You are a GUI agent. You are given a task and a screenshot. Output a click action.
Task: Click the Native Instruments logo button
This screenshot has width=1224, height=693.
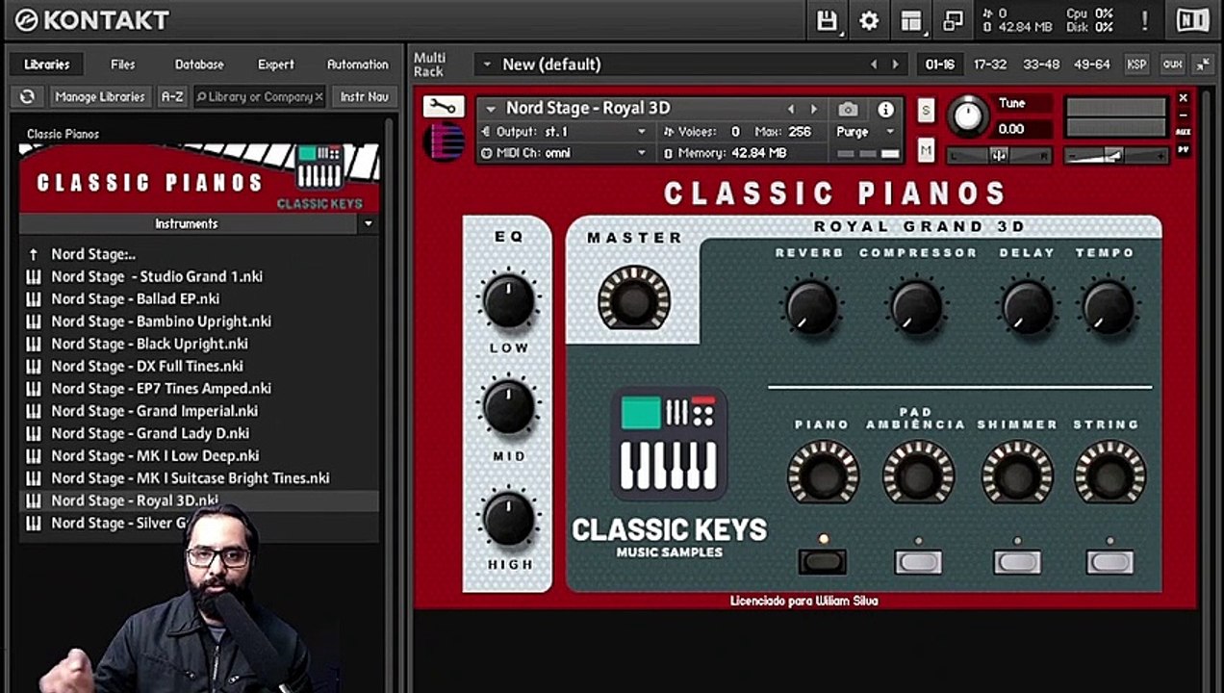(x=1192, y=20)
